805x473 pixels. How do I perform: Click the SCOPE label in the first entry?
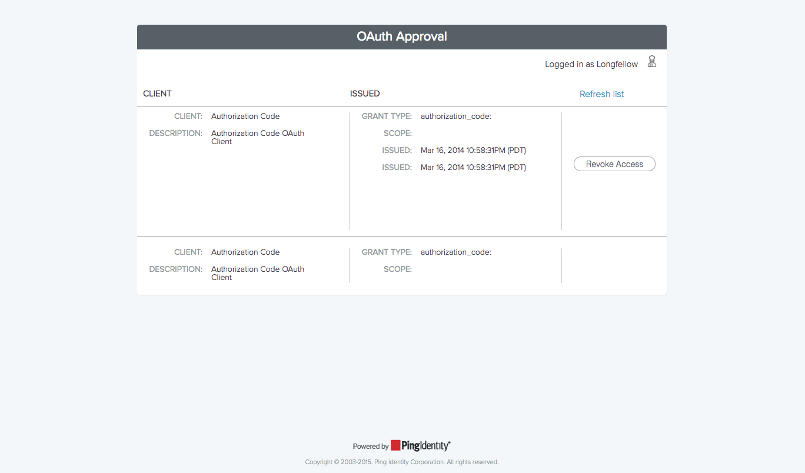(x=398, y=134)
